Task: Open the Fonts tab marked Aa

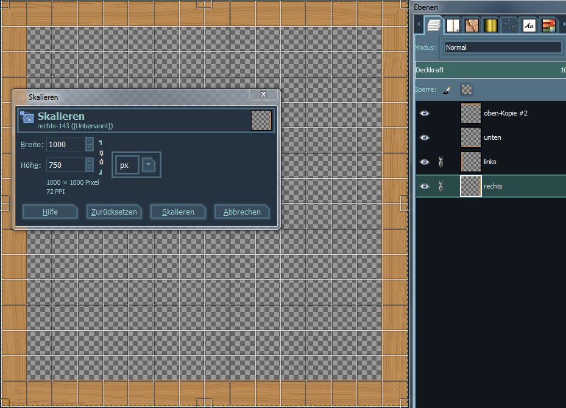Action: 529,26
